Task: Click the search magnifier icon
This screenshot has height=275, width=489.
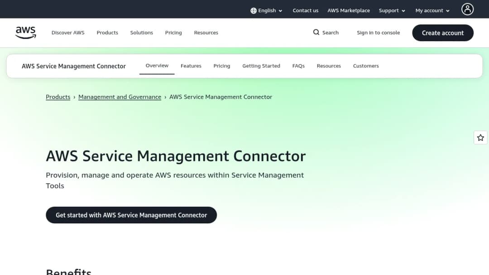Action: click(x=316, y=33)
